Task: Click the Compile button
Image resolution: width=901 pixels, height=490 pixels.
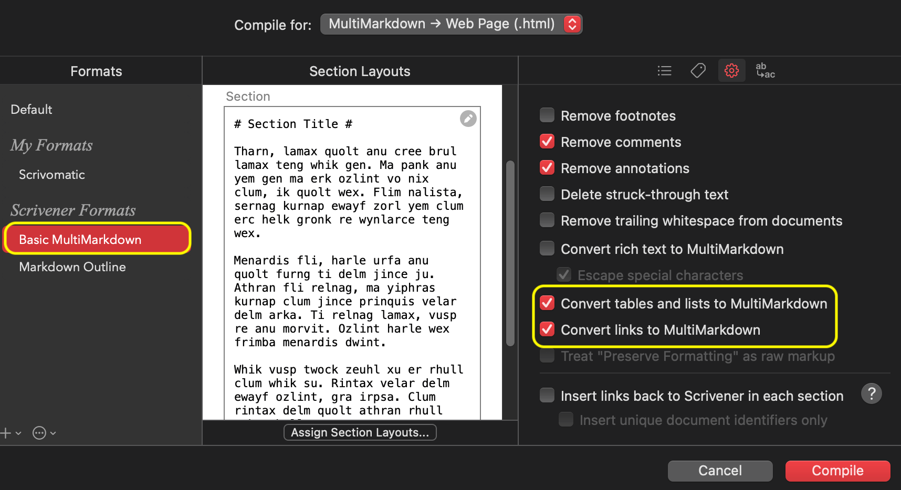Action: coord(837,471)
